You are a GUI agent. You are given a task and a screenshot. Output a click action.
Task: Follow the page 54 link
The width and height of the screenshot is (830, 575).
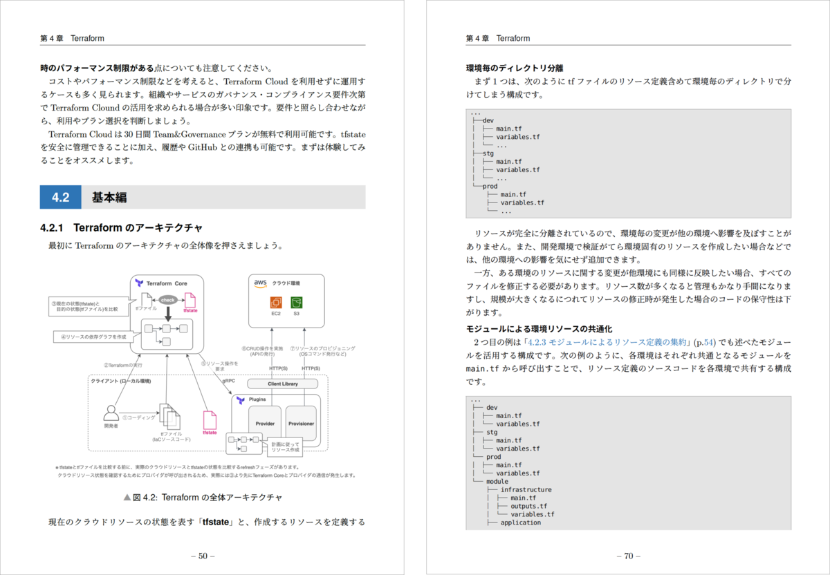point(709,342)
